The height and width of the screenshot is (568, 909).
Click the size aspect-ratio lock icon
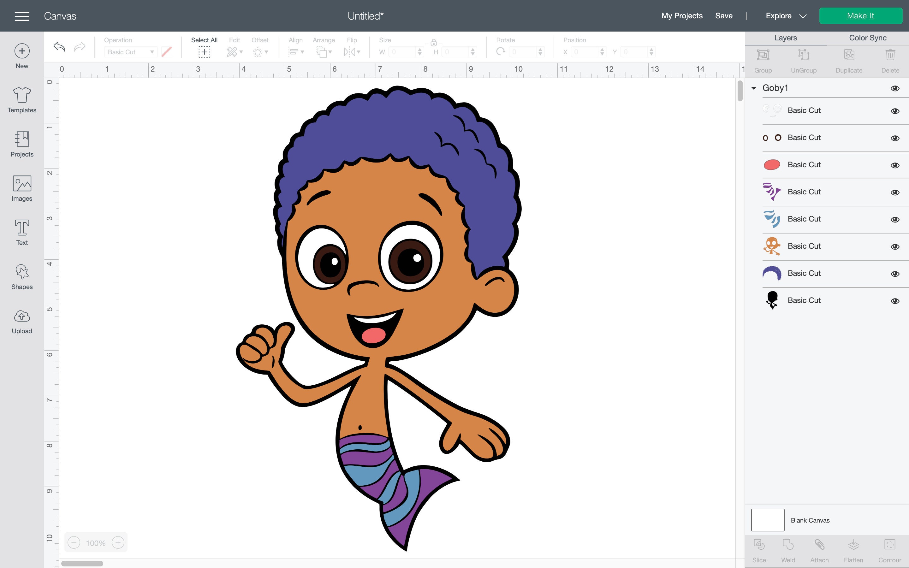pos(433,43)
